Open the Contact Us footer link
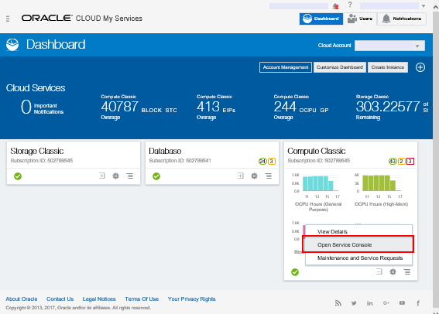The image size is (439, 314). [60, 299]
